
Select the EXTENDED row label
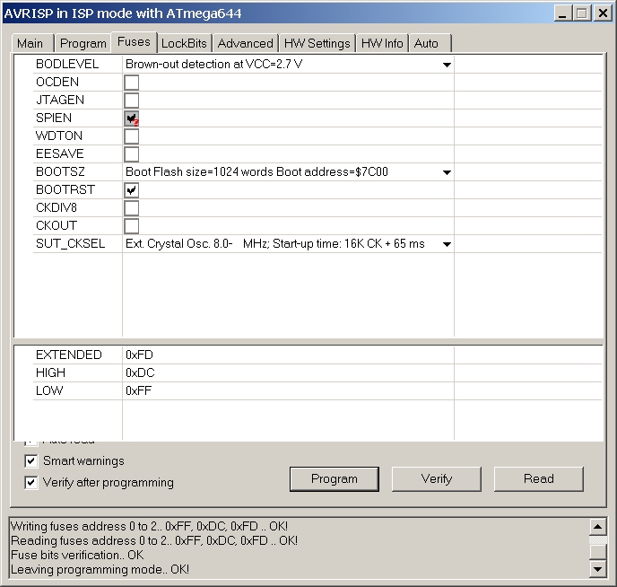pyautogui.click(x=68, y=355)
